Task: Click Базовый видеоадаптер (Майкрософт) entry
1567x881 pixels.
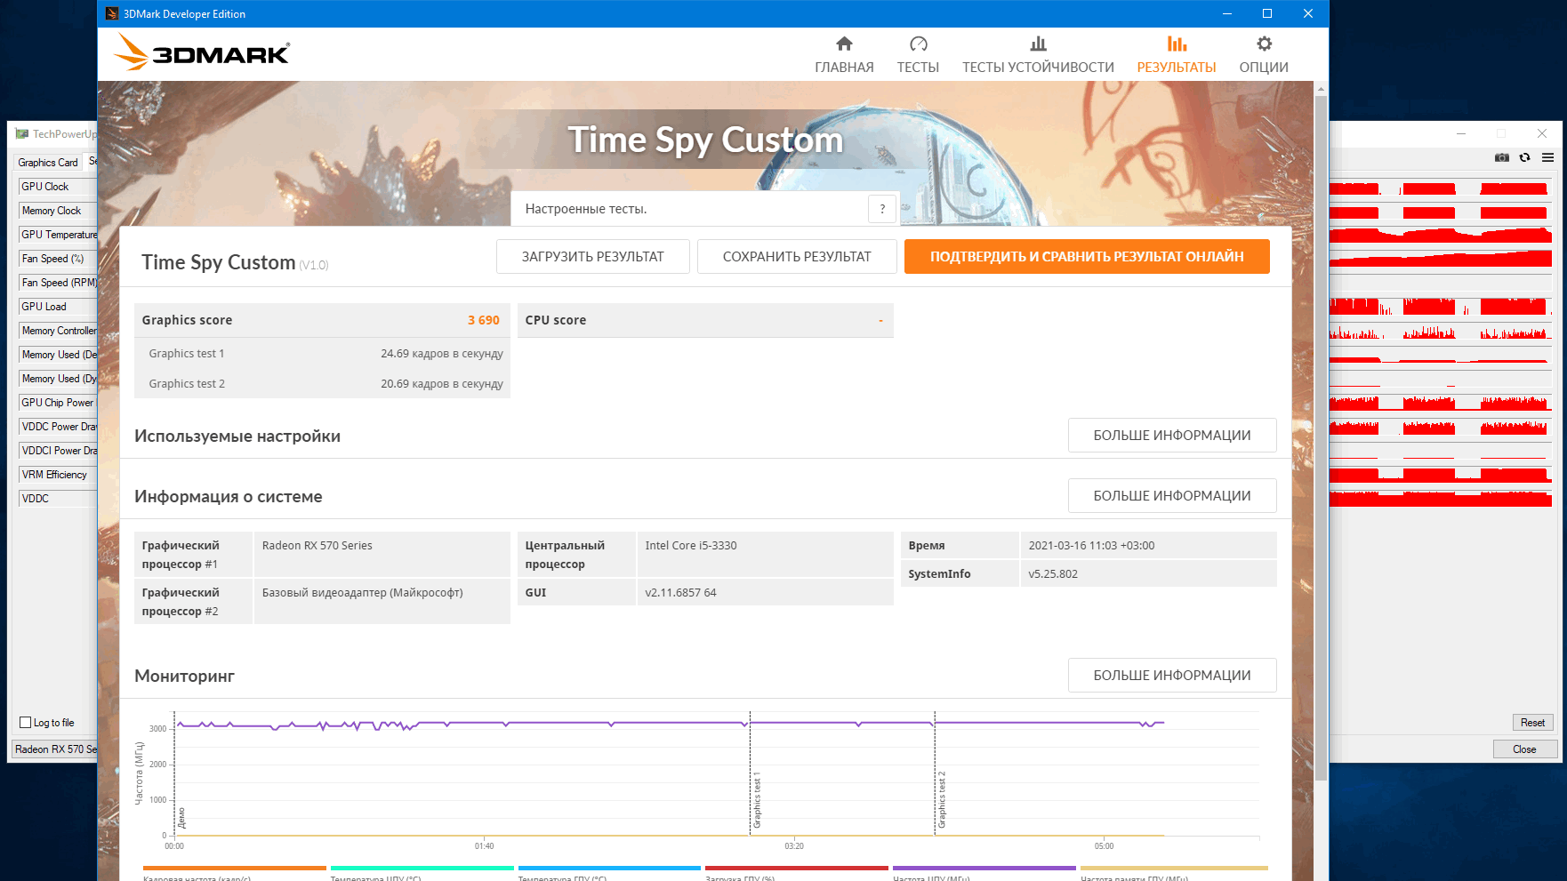Action: tap(362, 593)
